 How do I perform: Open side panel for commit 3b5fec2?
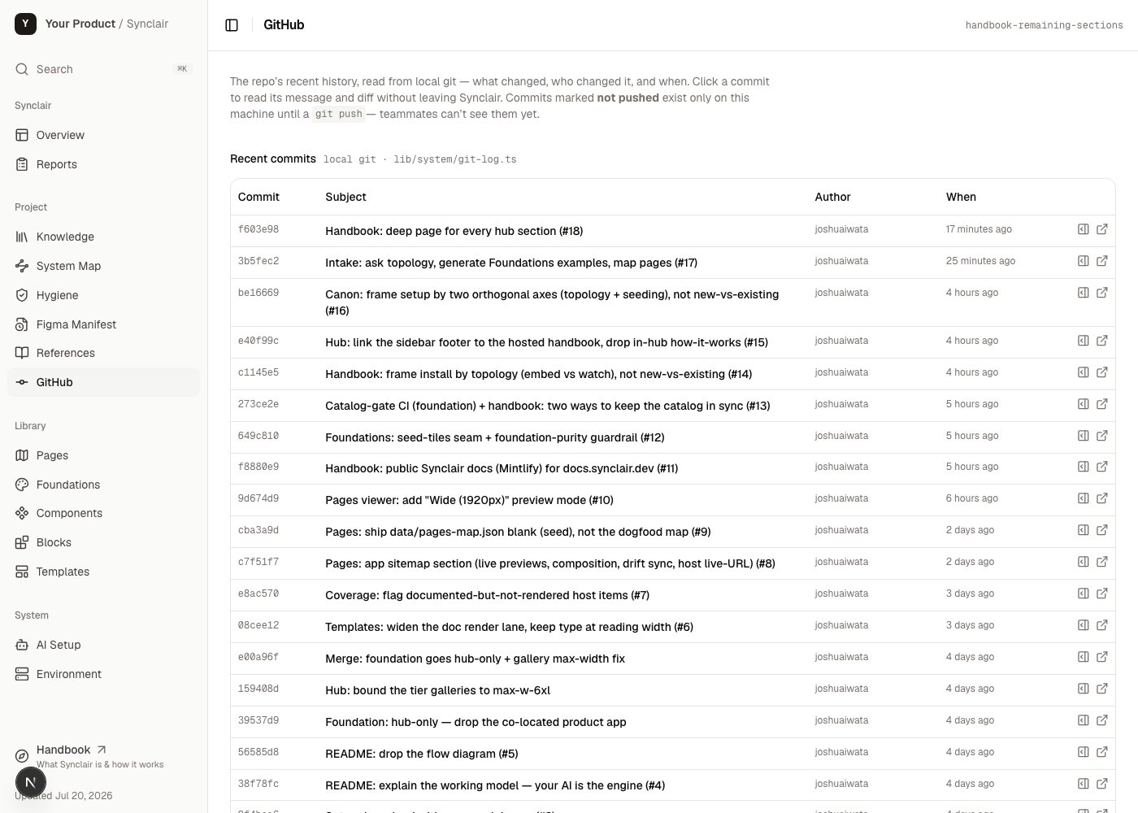pos(1083,261)
